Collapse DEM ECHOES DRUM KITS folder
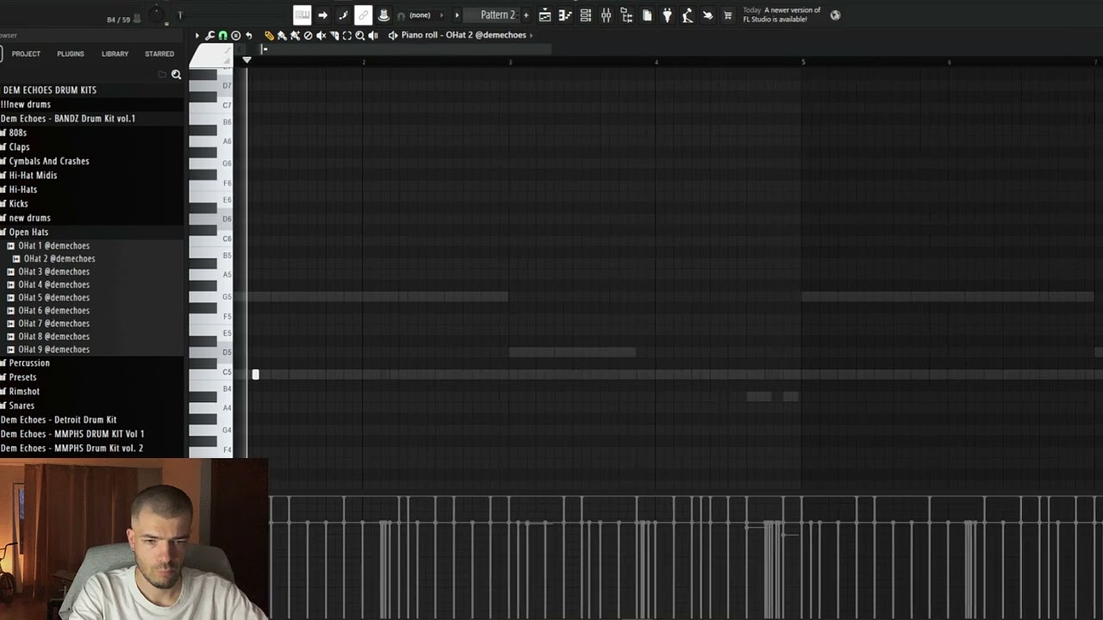1103x620 pixels. point(50,90)
